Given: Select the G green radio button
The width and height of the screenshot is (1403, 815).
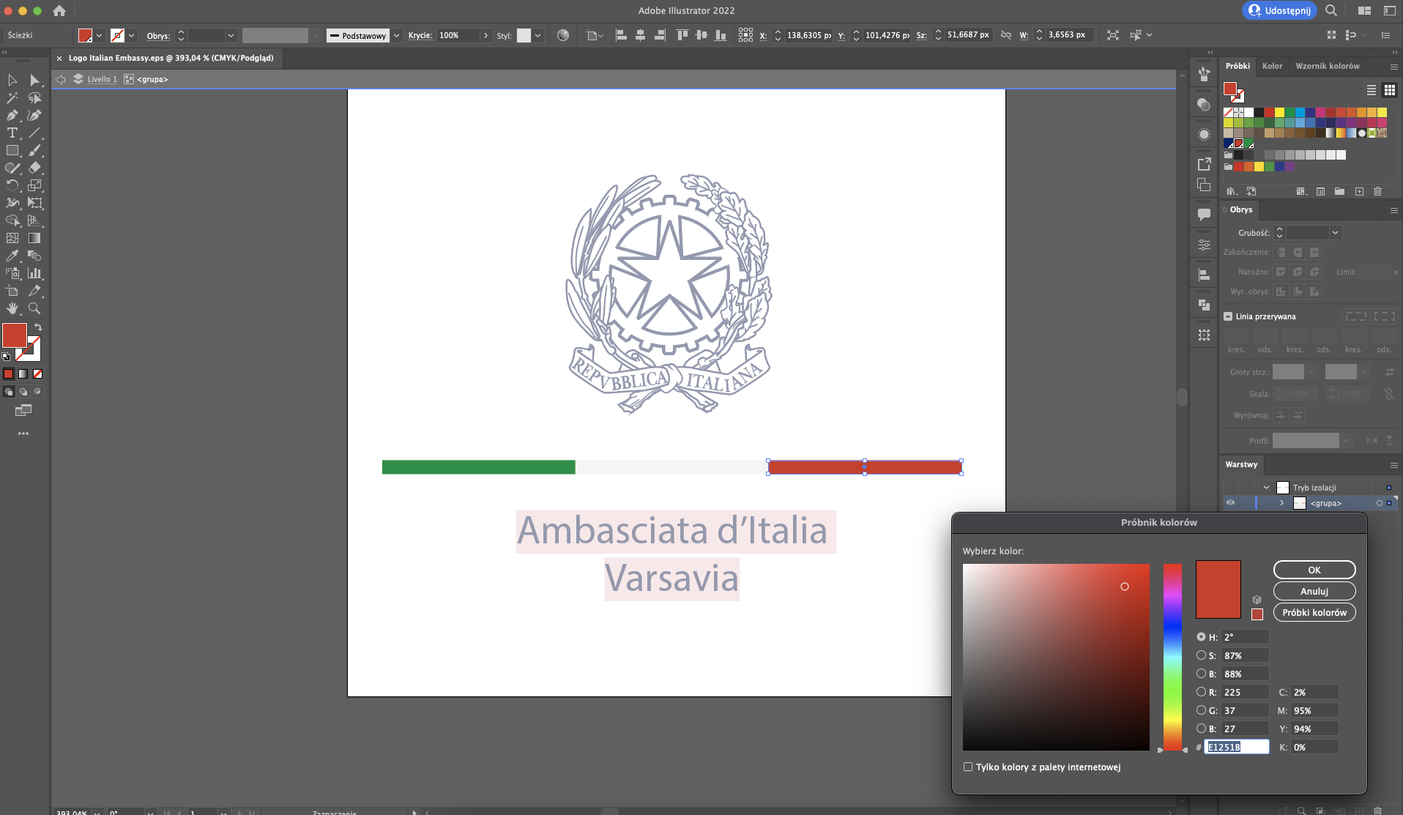Looking at the screenshot, I should click(x=1201, y=710).
